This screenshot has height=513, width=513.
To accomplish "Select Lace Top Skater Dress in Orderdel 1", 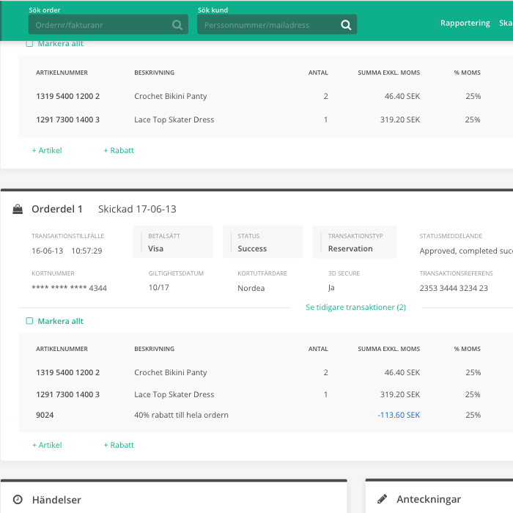I will click(x=174, y=394).
